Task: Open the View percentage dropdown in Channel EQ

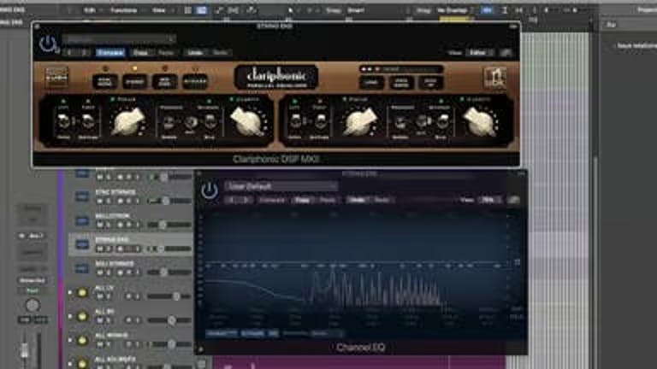Action: pyautogui.click(x=490, y=200)
